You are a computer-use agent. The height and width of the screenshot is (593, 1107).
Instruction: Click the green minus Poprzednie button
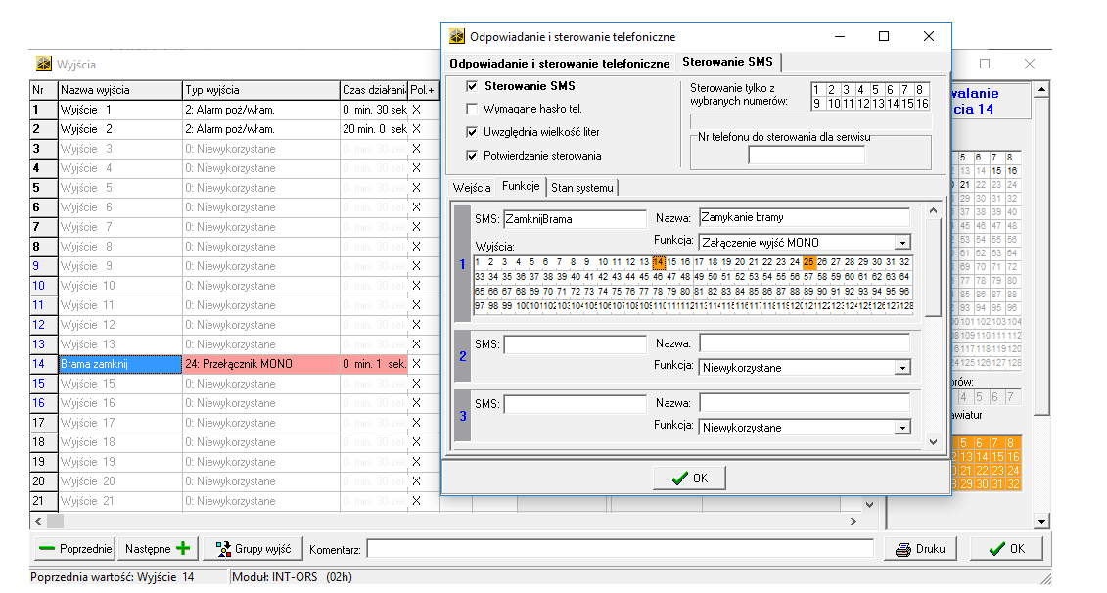[x=74, y=549]
